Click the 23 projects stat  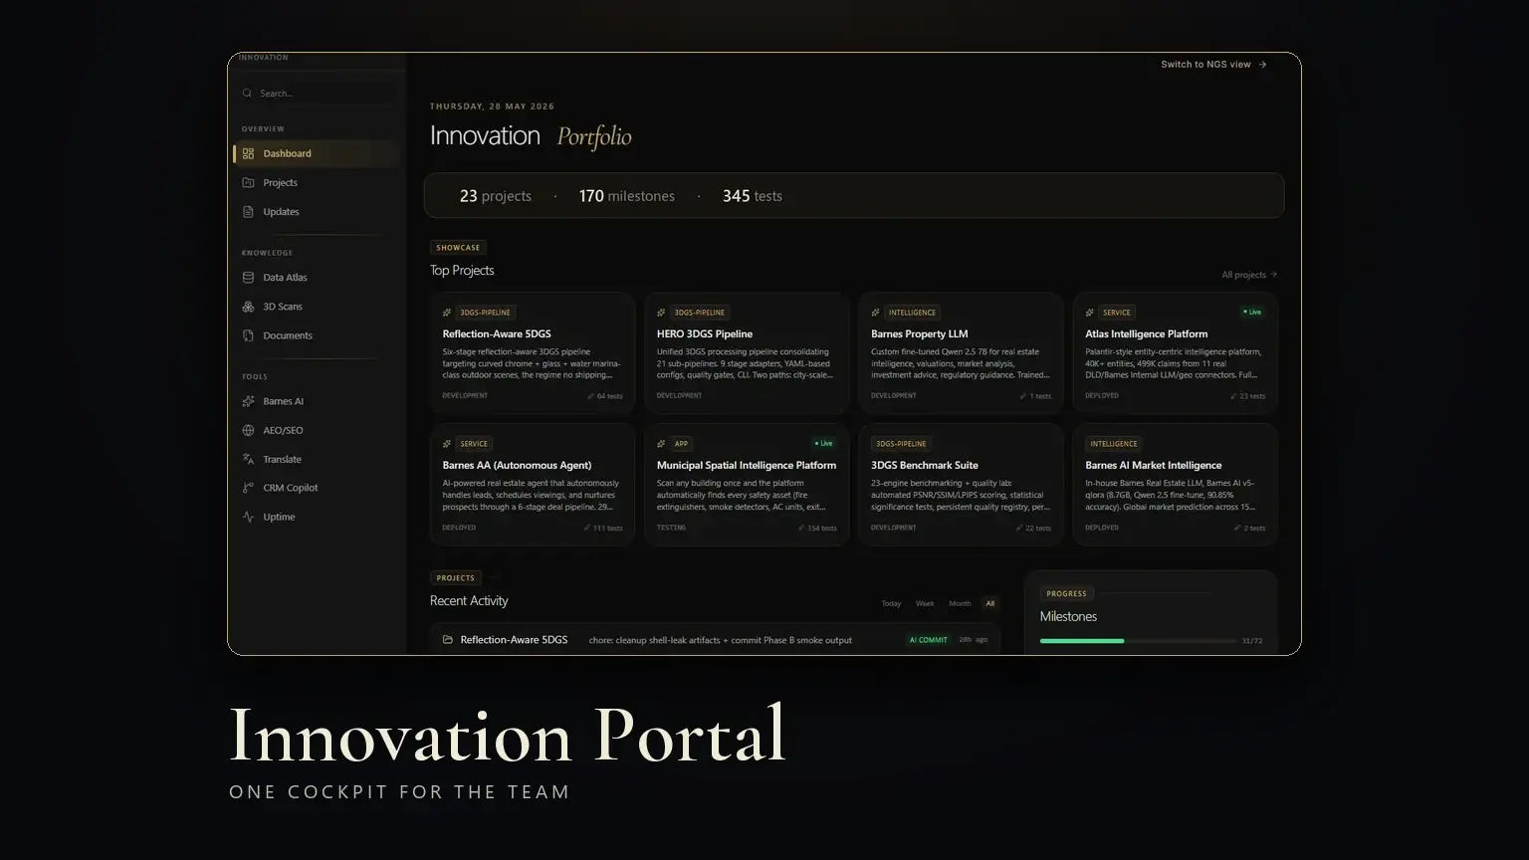[x=495, y=196]
